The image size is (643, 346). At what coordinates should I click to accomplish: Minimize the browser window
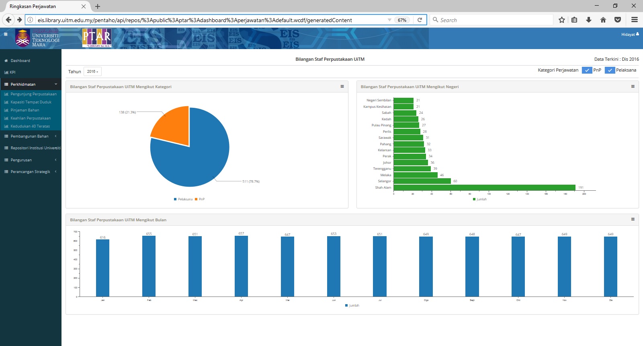click(x=597, y=6)
